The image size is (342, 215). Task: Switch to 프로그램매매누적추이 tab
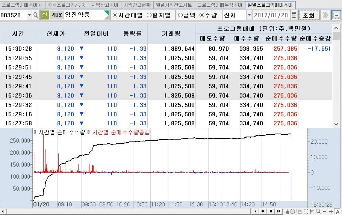[219, 5]
